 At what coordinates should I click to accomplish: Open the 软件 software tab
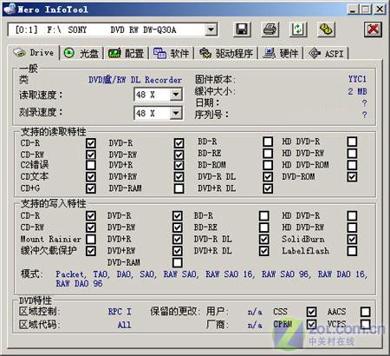(171, 53)
